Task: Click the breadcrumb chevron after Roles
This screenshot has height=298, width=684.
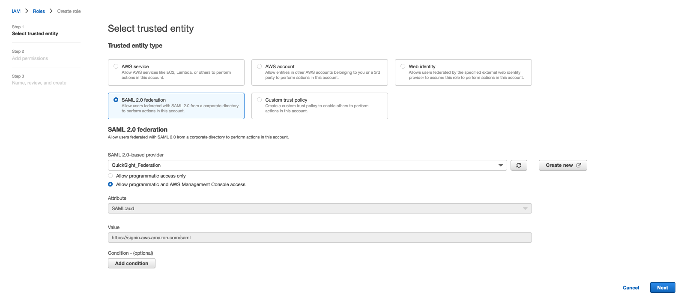Action: (51, 11)
